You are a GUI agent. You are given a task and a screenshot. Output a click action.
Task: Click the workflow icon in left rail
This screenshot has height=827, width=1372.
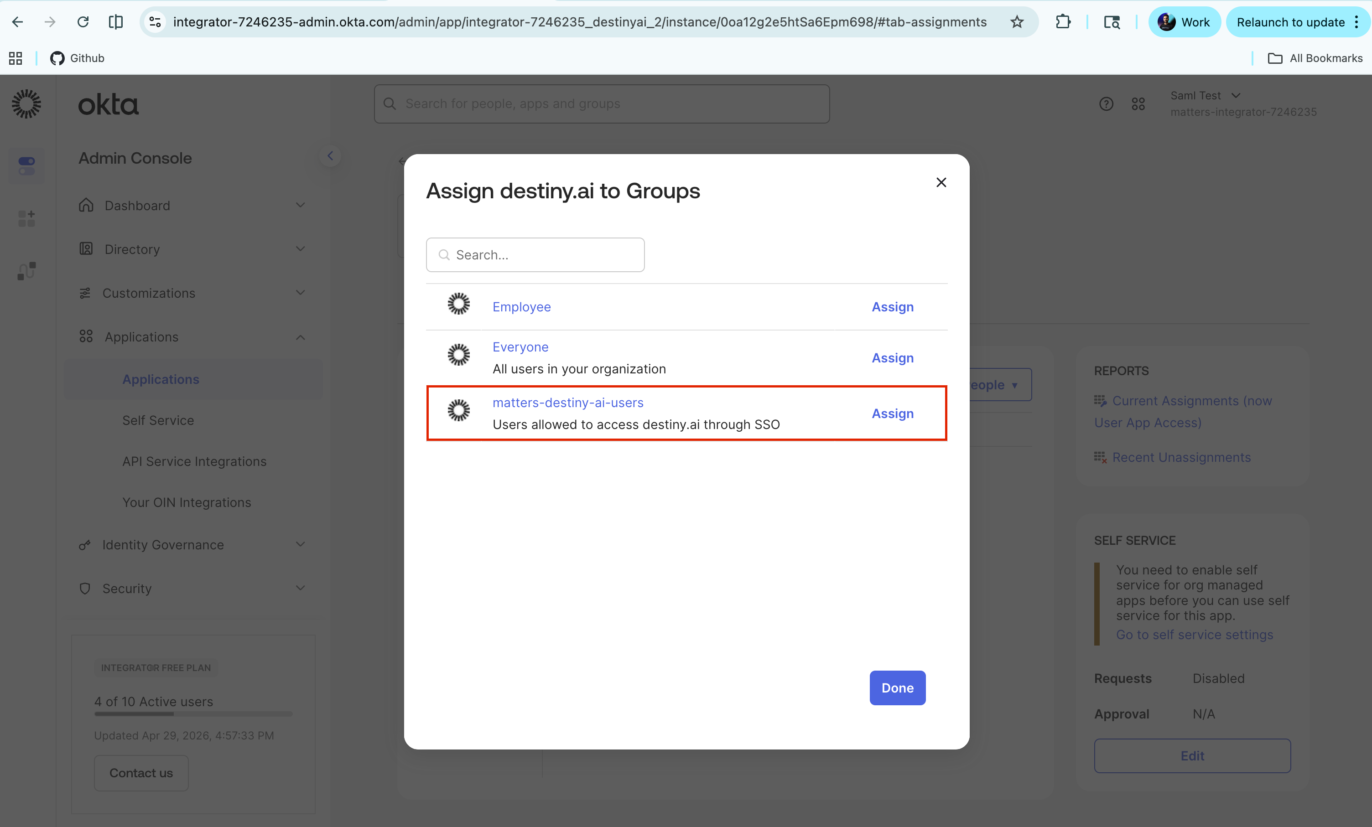[x=27, y=271]
